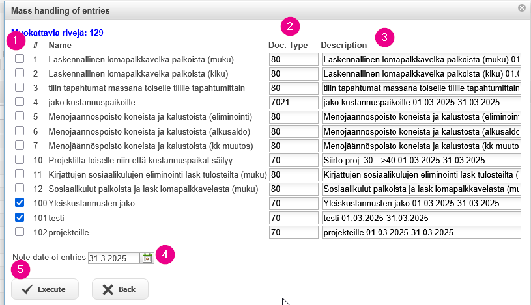Screen dimensions: 531x305
Task: Click the 'Yleiskustannusten jako' name text
Action: pos(91,203)
